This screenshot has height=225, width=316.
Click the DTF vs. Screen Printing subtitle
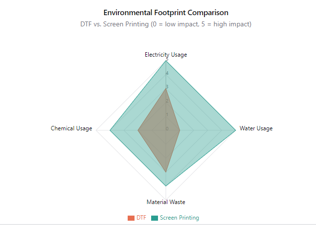166,24
